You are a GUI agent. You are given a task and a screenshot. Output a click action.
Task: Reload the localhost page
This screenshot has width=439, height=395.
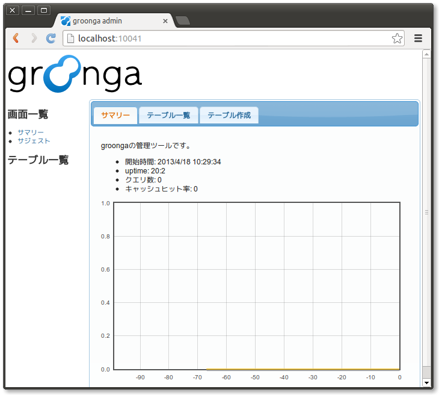[x=51, y=39]
